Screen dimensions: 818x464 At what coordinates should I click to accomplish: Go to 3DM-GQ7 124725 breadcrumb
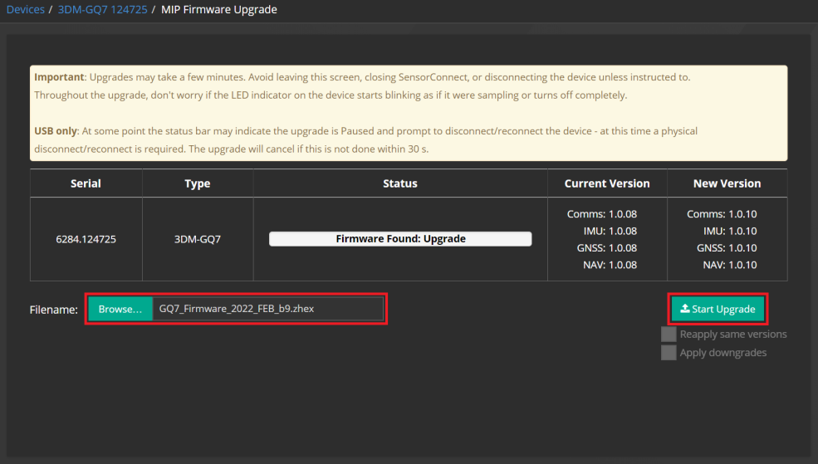102,9
